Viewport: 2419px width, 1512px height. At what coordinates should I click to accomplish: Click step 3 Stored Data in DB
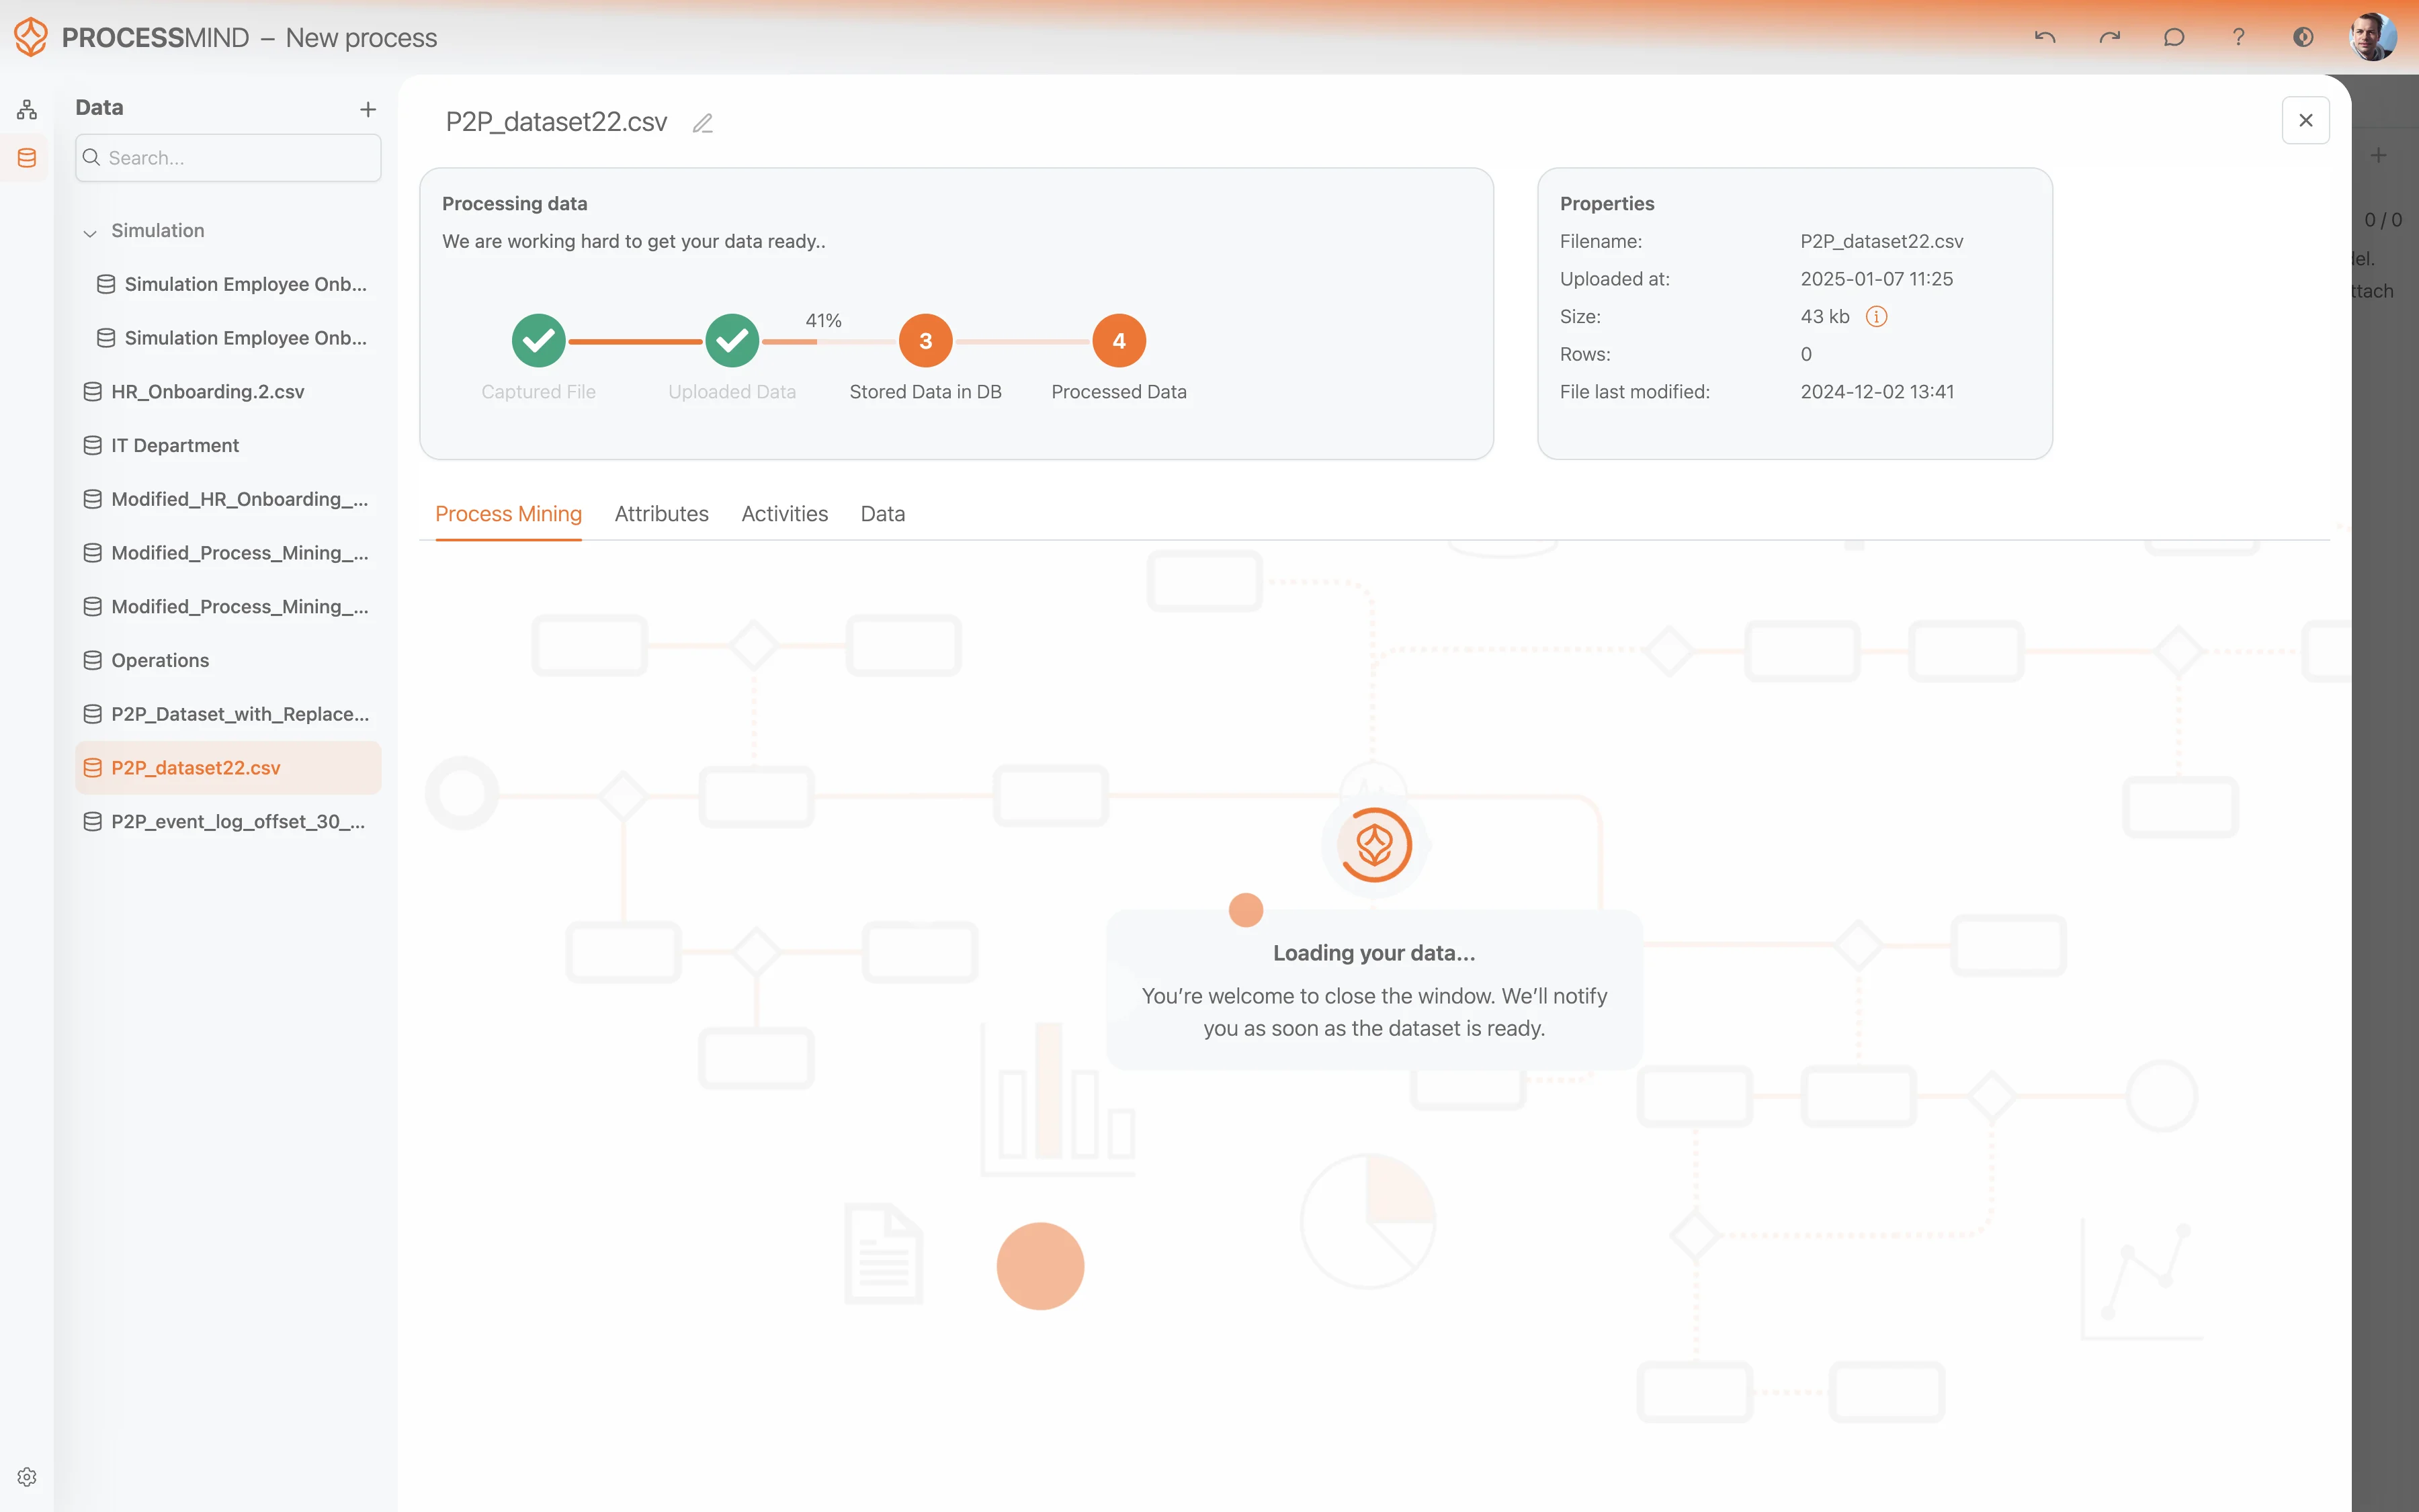(925, 341)
